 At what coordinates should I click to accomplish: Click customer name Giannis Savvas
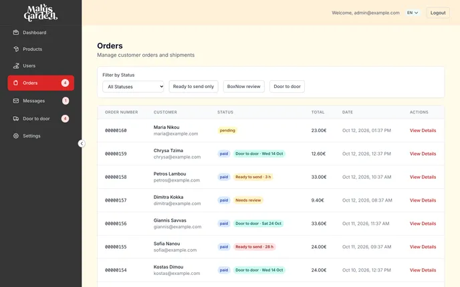(x=170, y=220)
